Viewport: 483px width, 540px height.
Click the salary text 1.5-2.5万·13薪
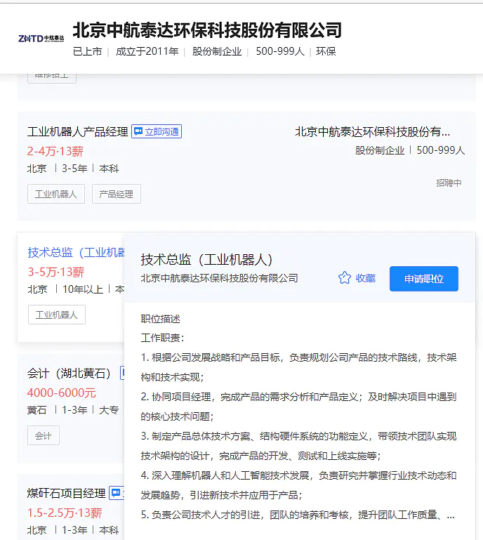(65, 513)
